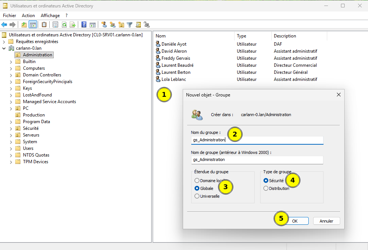Click the user icon beside Danièle Ayot
Image resolution: width=368 pixels, height=250 pixels.
[158, 44]
